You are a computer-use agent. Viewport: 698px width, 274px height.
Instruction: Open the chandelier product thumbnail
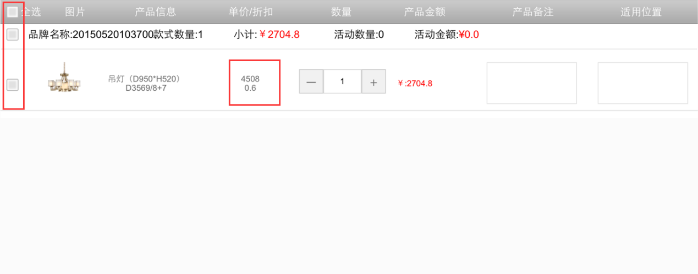tap(64, 77)
